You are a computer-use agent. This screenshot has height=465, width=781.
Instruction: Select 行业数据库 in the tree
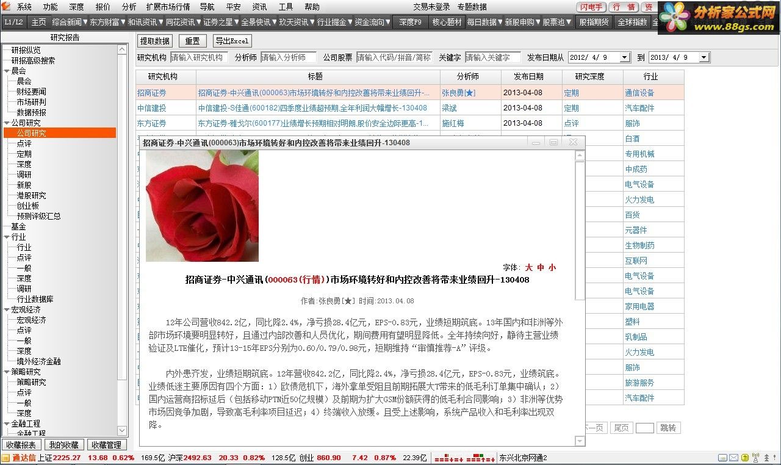[x=35, y=299]
